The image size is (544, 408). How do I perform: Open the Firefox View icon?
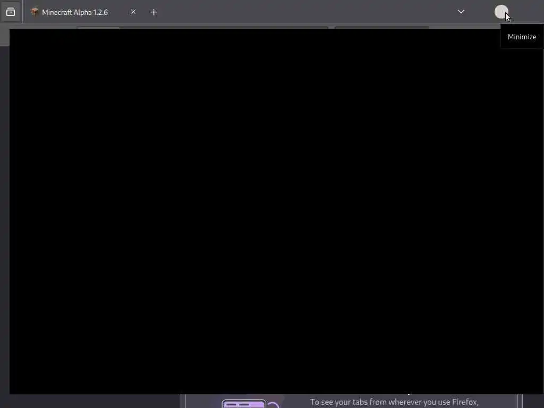pos(11,12)
